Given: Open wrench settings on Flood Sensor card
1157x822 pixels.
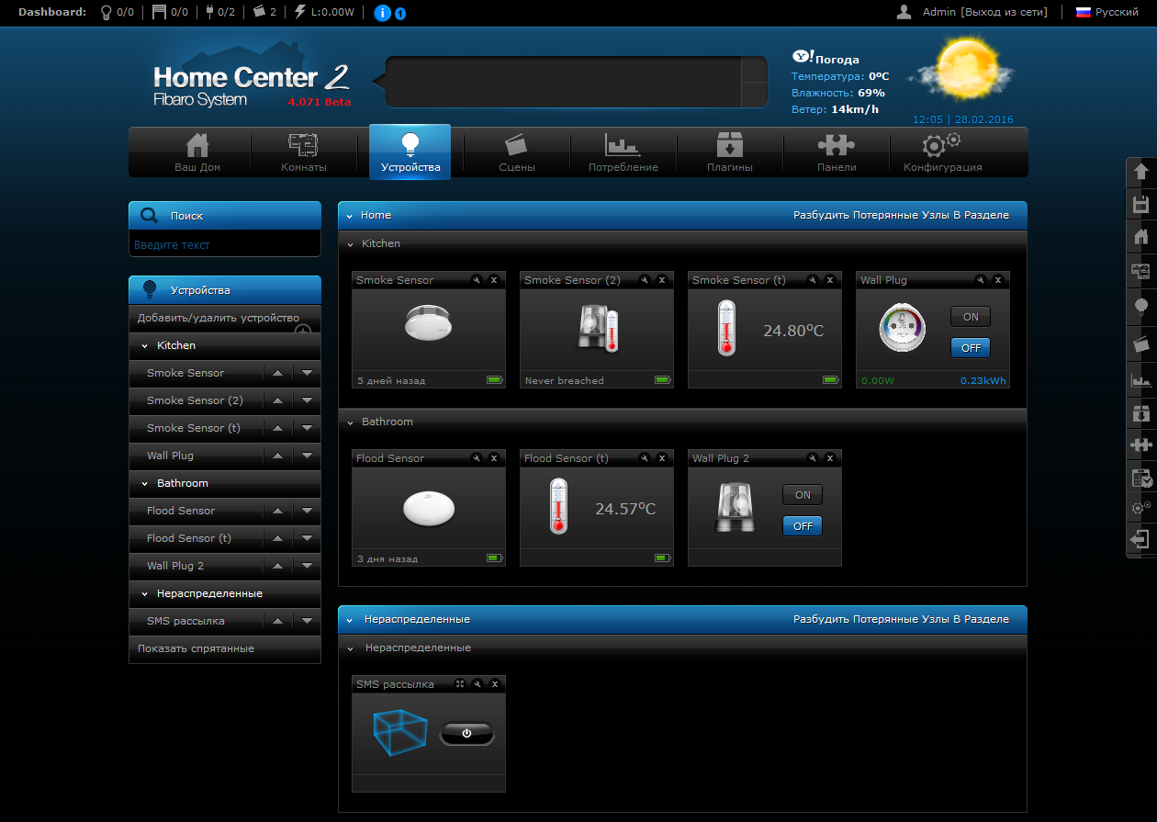Looking at the screenshot, I should pos(477,458).
